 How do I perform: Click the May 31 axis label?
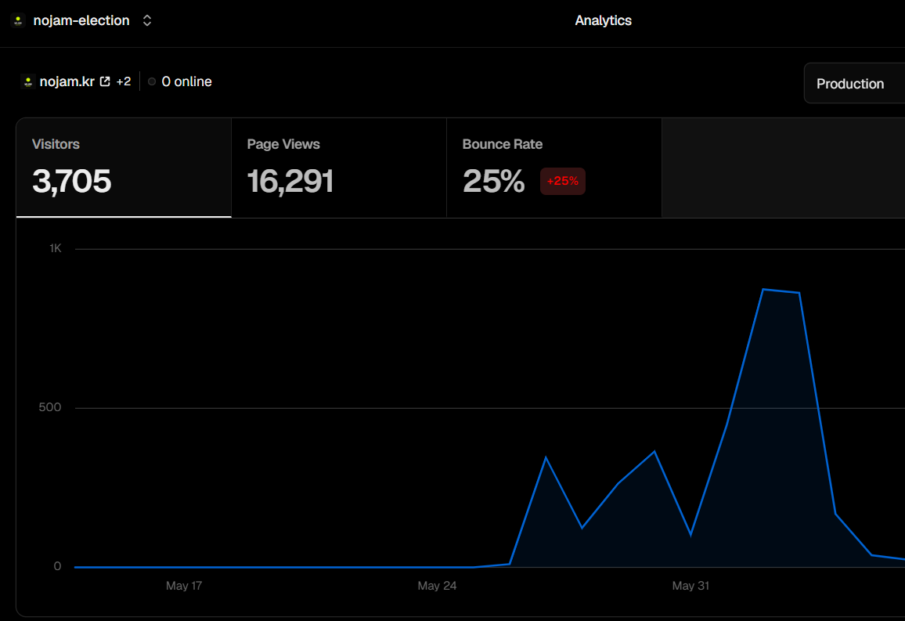(690, 586)
